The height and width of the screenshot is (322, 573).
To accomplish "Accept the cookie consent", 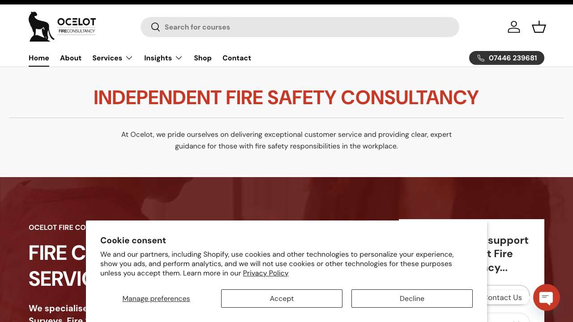I will click(x=282, y=298).
